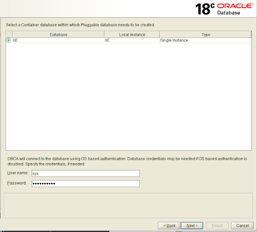Viewport: 257px width, 232px height.
Task: Go back with the Back button
Action: pyautogui.click(x=169, y=226)
